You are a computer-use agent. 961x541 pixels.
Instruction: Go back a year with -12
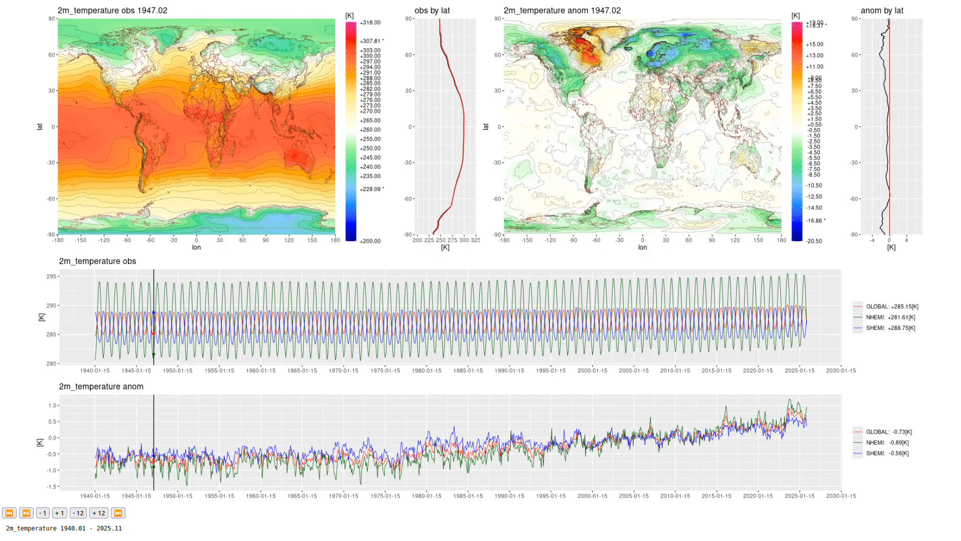pyautogui.click(x=78, y=513)
